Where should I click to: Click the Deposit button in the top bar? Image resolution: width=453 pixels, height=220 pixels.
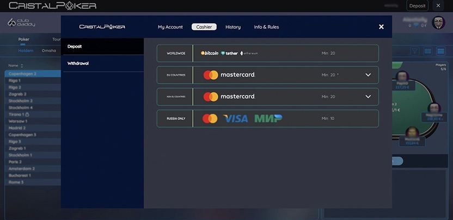click(x=418, y=6)
